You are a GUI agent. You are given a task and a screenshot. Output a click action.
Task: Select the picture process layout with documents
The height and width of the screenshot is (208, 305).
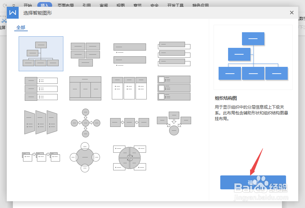tap(41, 157)
